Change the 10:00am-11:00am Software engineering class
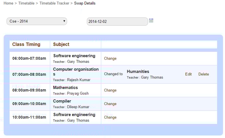This screenshot has height=138, width=225. [x=110, y=117]
